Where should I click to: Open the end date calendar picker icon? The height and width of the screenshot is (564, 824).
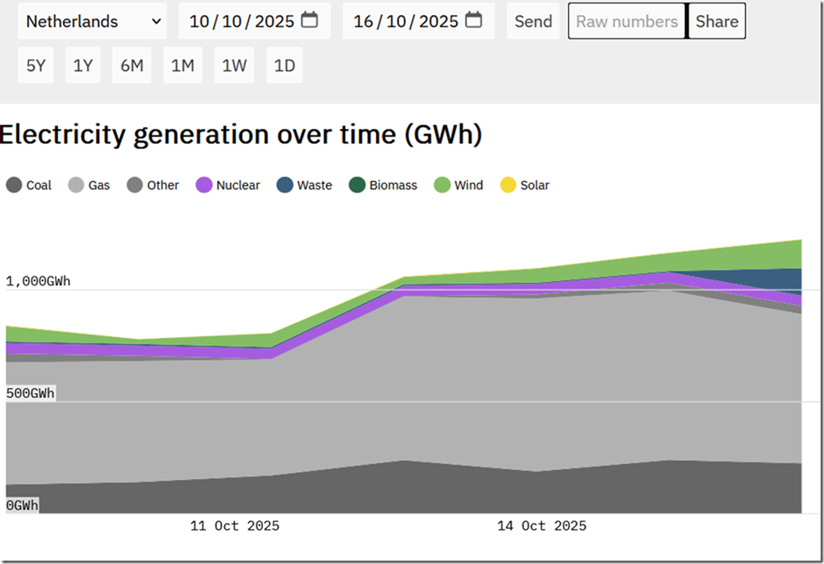click(x=473, y=20)
